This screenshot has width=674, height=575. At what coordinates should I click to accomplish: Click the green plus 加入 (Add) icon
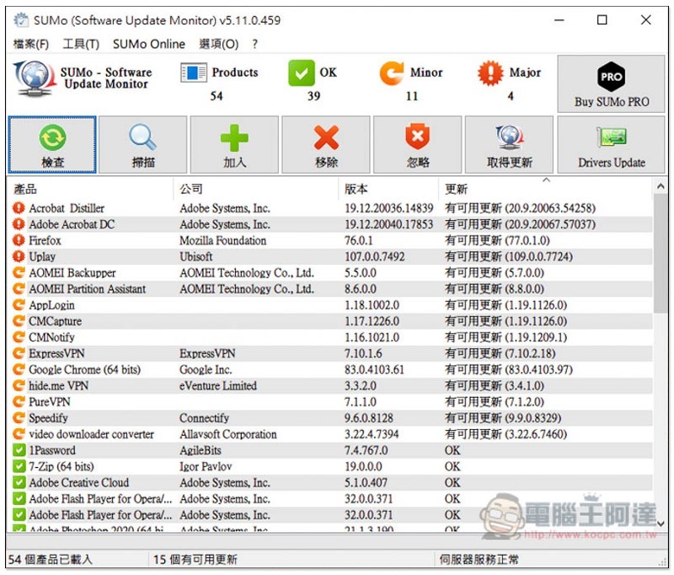234,137
